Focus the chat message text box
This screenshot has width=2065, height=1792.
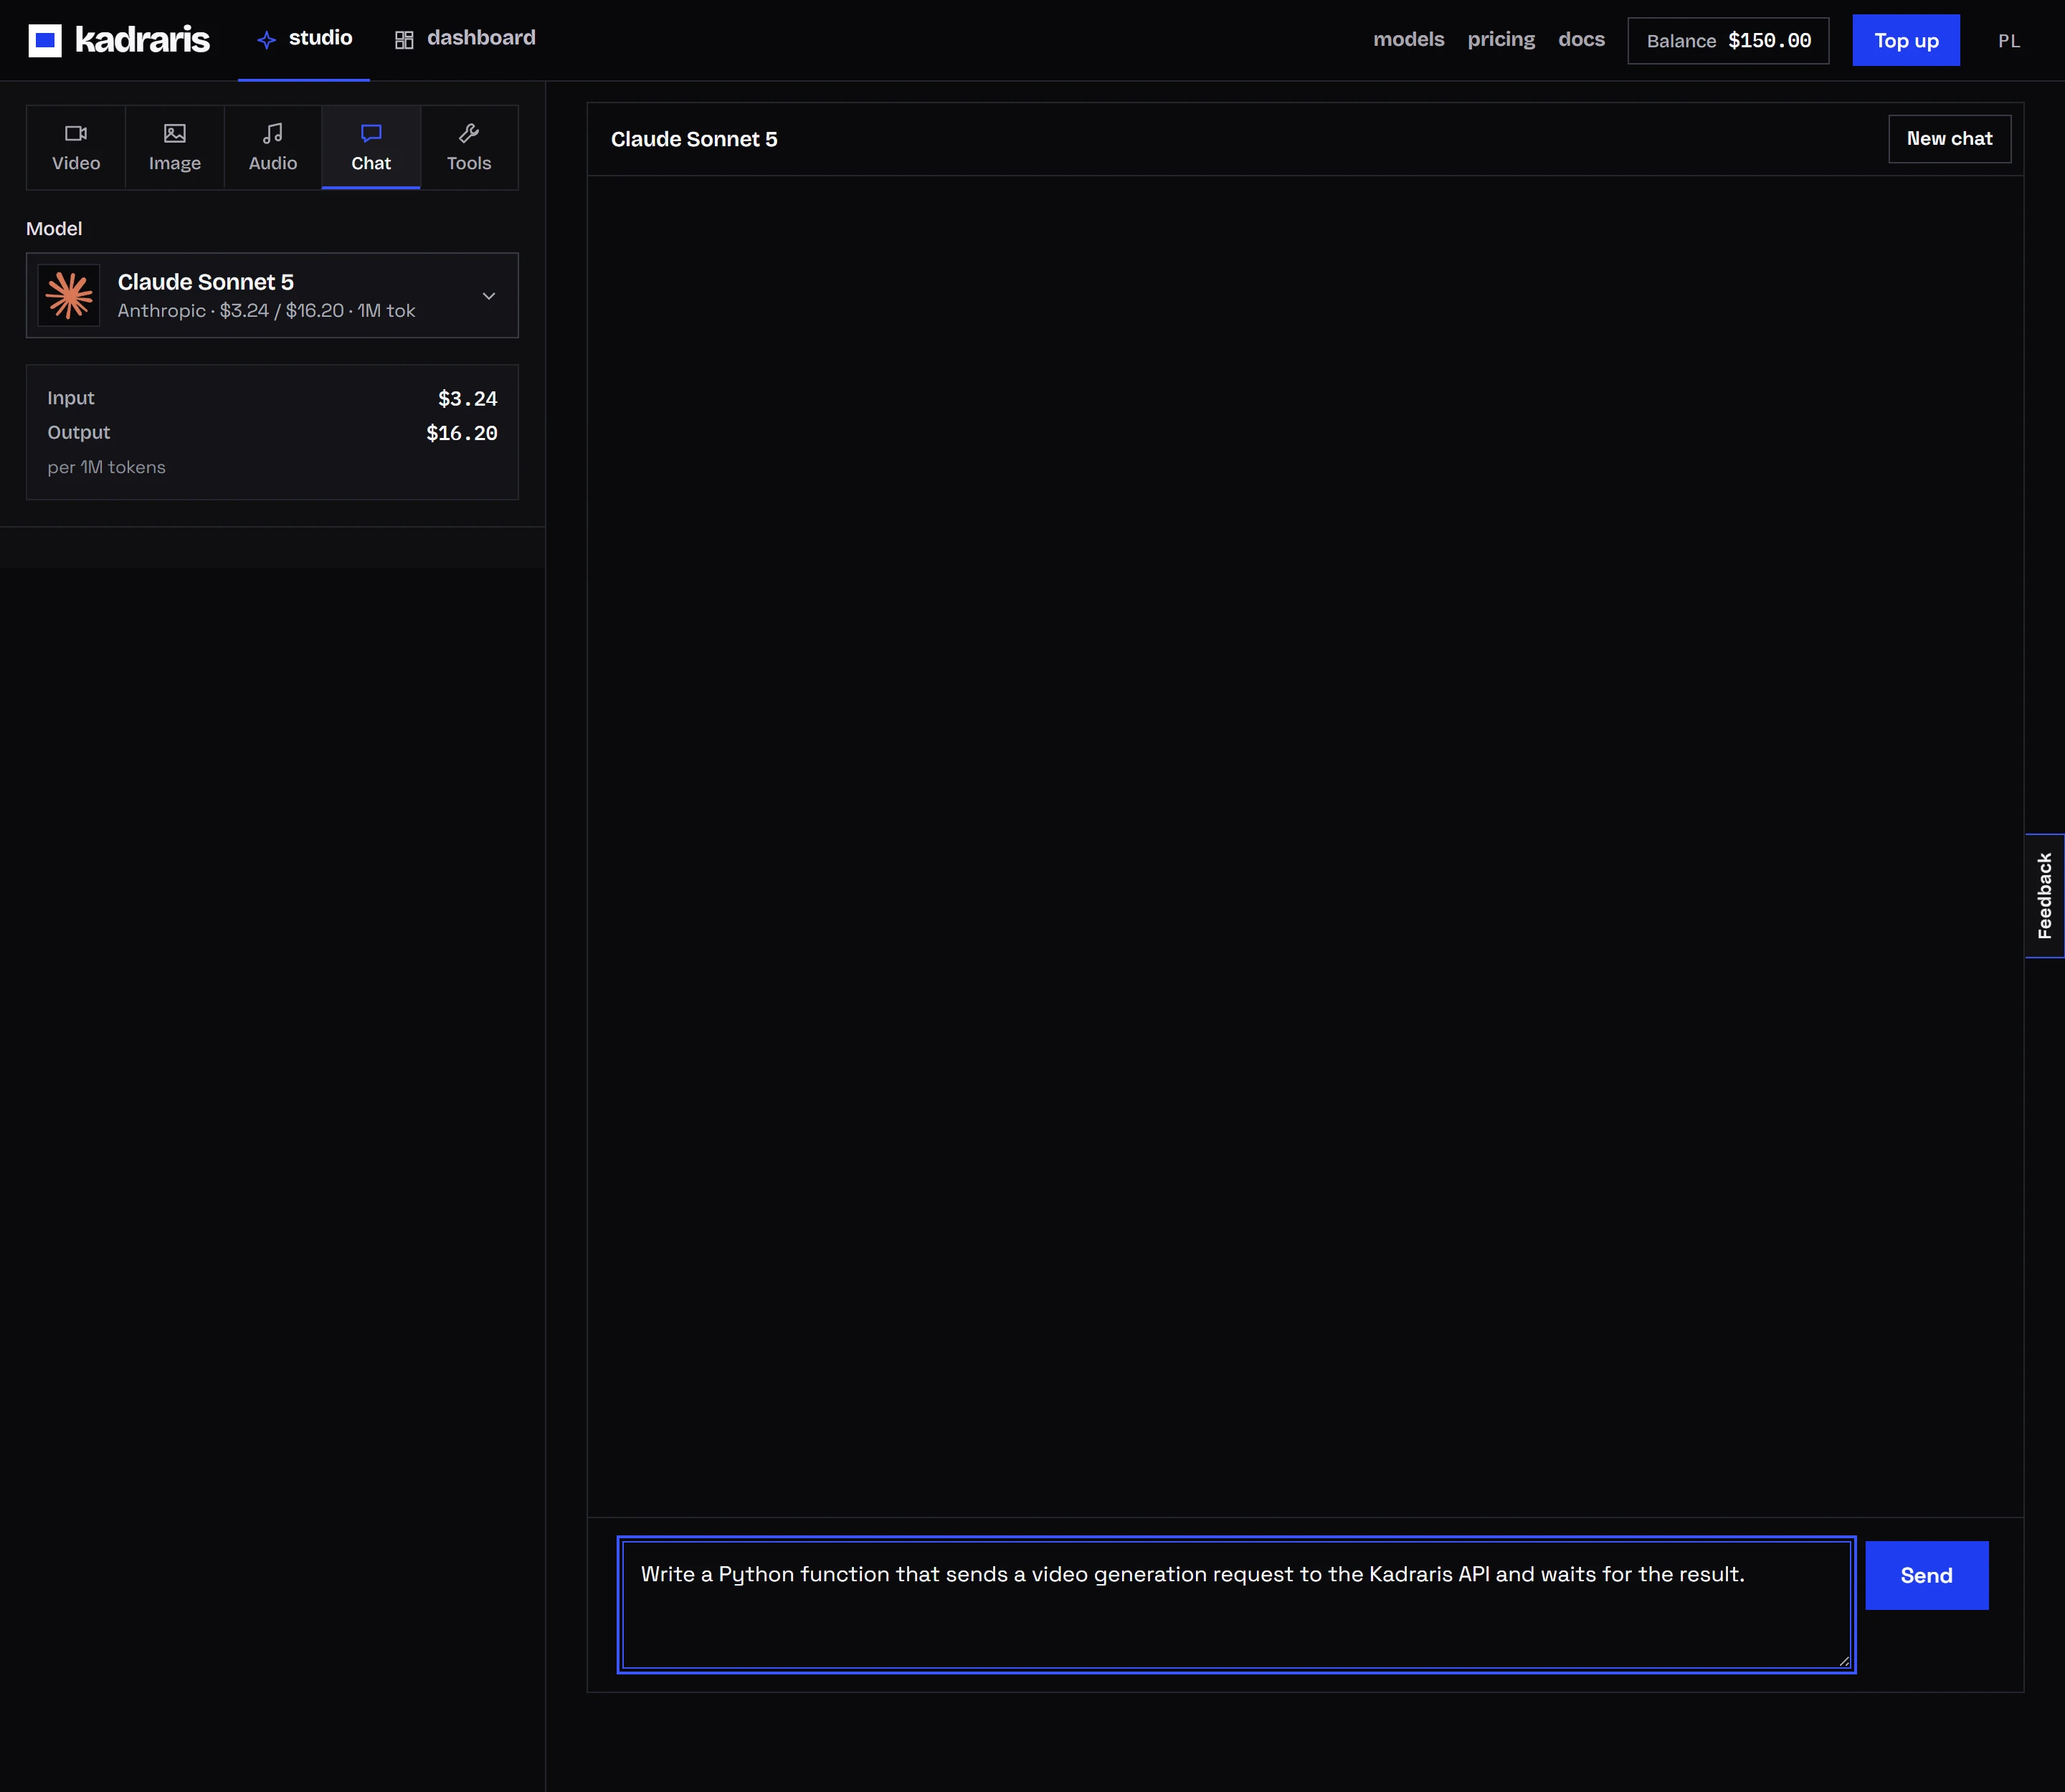[1237, 1604]
